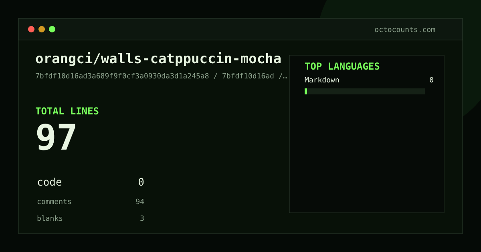The width and height of the screenshot is (481, 252).
Task: Click the Markdown language progress bar
Action: pyautogui.click(x=365, y=92)
